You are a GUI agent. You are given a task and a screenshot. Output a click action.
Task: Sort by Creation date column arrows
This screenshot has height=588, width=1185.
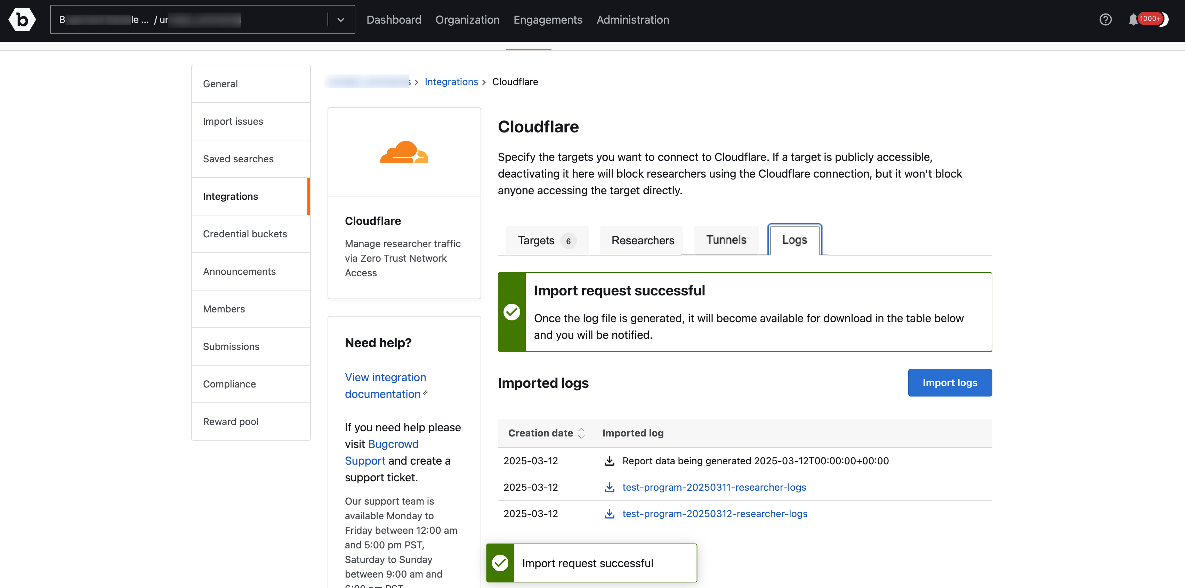click(581, 433)
